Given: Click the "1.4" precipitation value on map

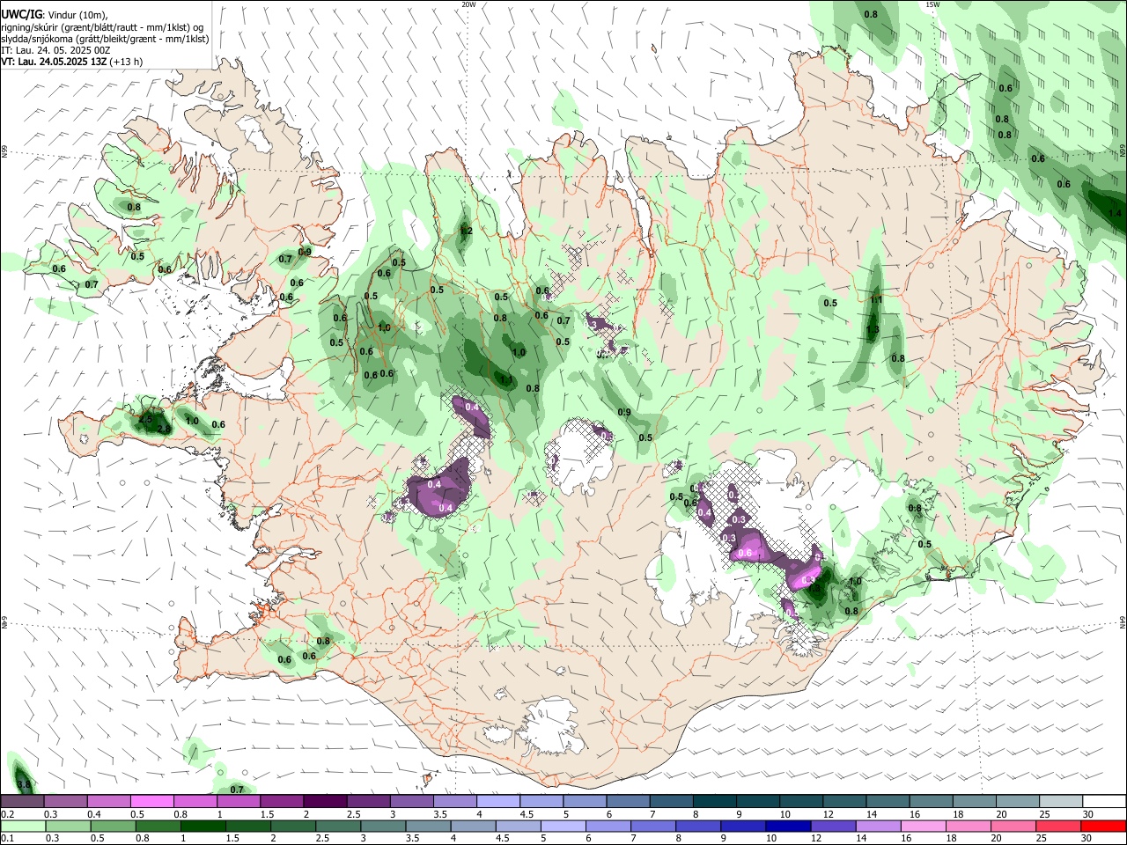Looking at the screenshot, I should click(x=1115, y=213).
